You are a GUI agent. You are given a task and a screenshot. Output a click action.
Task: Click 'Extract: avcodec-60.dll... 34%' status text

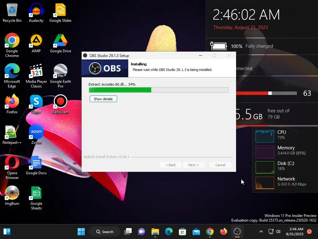pos(112,84)
